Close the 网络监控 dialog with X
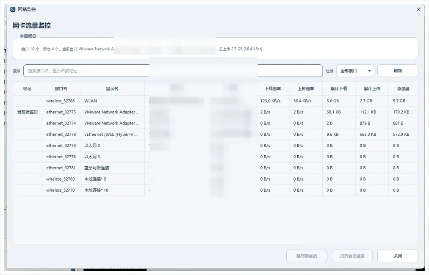This screenshot has height=275, width=429. tap(418, 9)
